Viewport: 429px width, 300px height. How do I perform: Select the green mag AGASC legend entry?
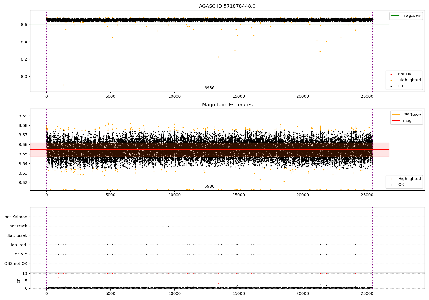coord(406,16)
